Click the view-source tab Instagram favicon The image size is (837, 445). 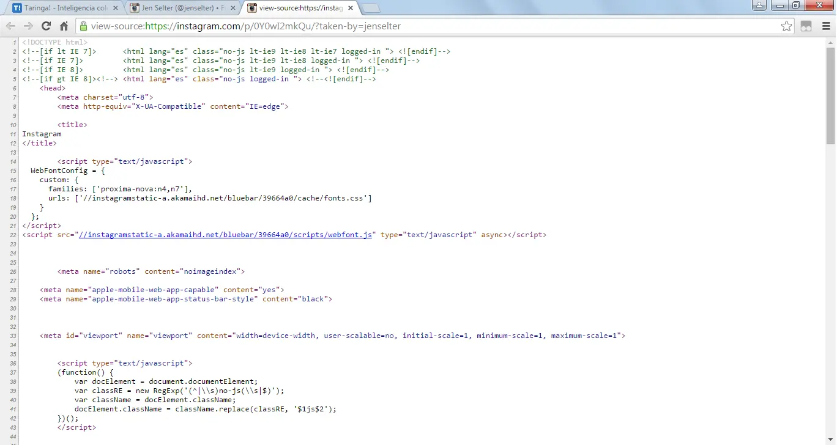[x=252, y=9]
